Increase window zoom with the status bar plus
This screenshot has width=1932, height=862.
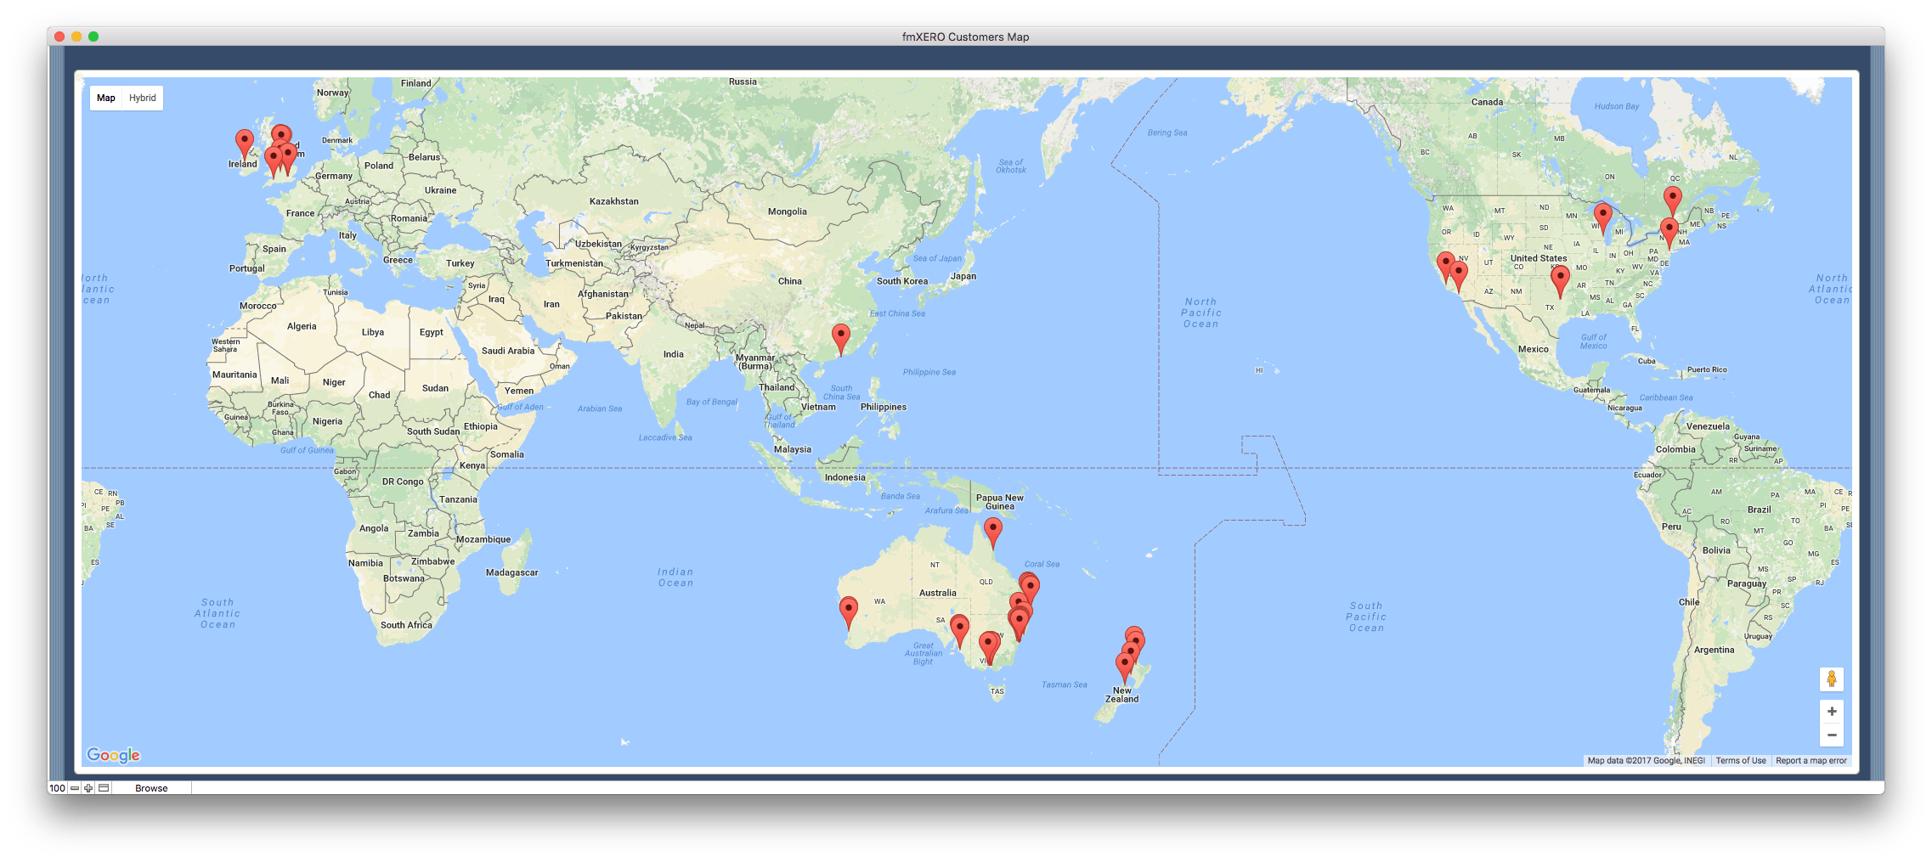pos(88,788)
